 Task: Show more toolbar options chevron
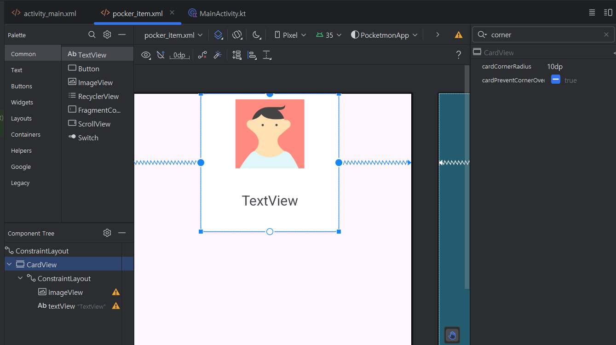[x=438, y=34]
